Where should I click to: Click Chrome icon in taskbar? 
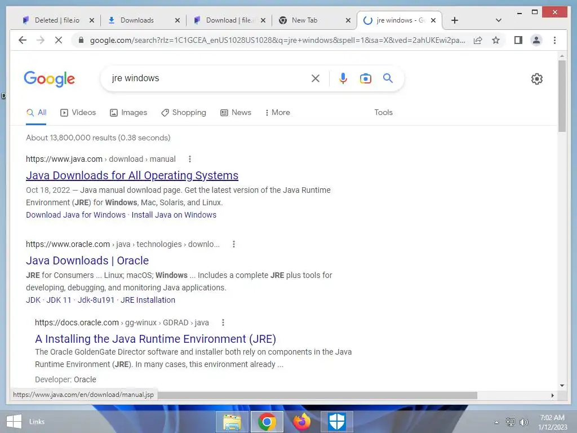pyautogui.click(x=267, y=422)
